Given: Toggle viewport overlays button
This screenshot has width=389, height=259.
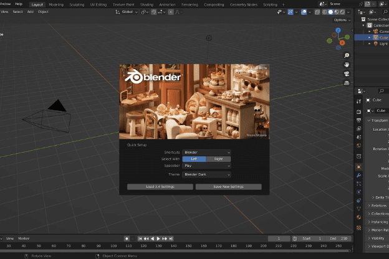Looking at the screenshot, I should [304, 12].
